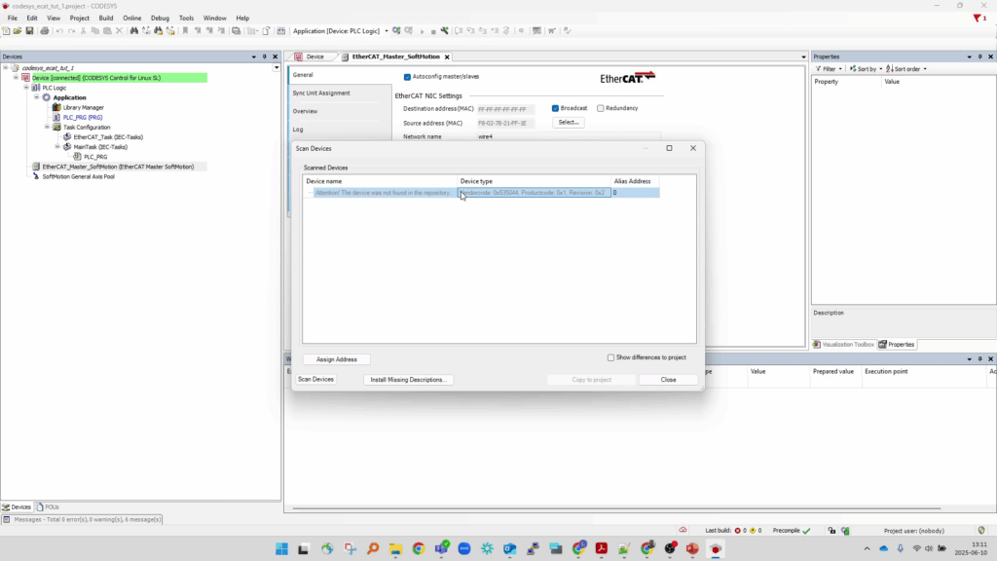Click the red notification flag icon at top right

(x=978, y=18)
